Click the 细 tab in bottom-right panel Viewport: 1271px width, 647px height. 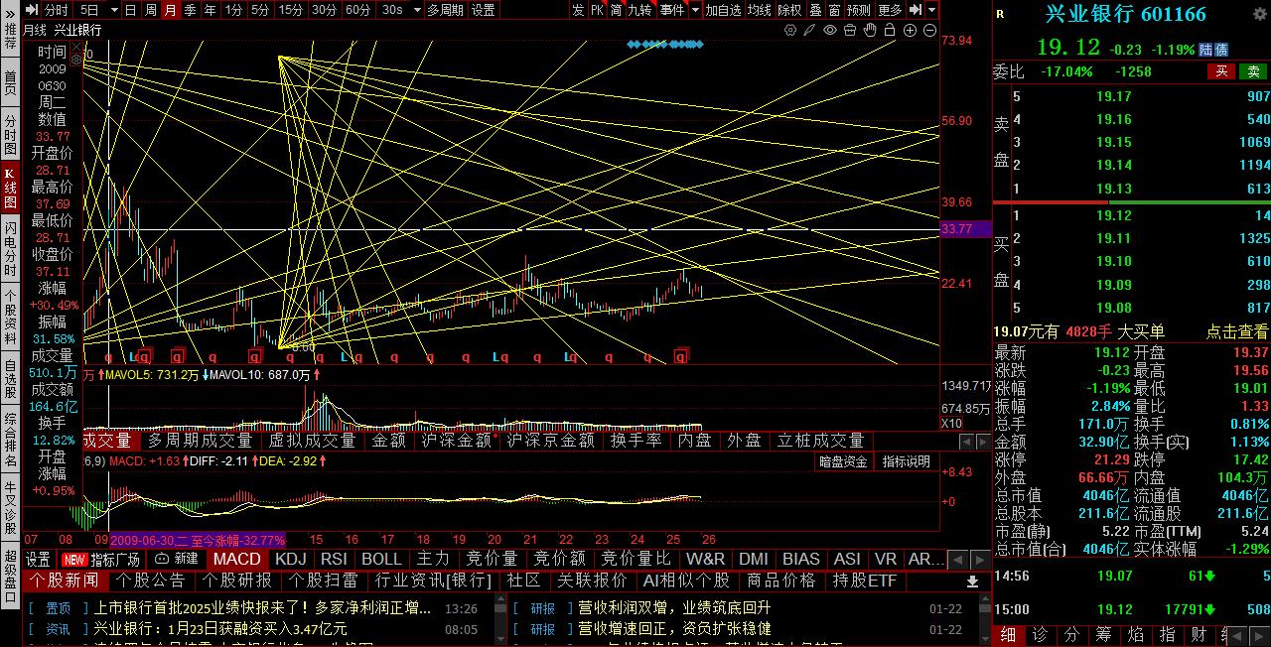[x=1008, y=635]
